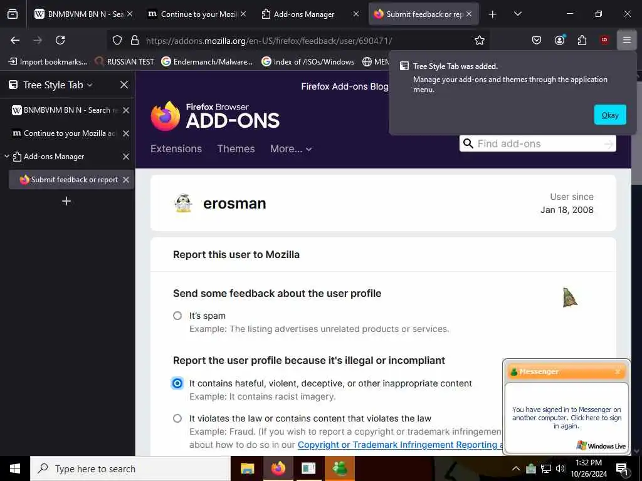The width and height of the screenshot is (642, 481).
Task: Close the Messenger notification popup
Action: pyautogui.click(x=618, y=371)
